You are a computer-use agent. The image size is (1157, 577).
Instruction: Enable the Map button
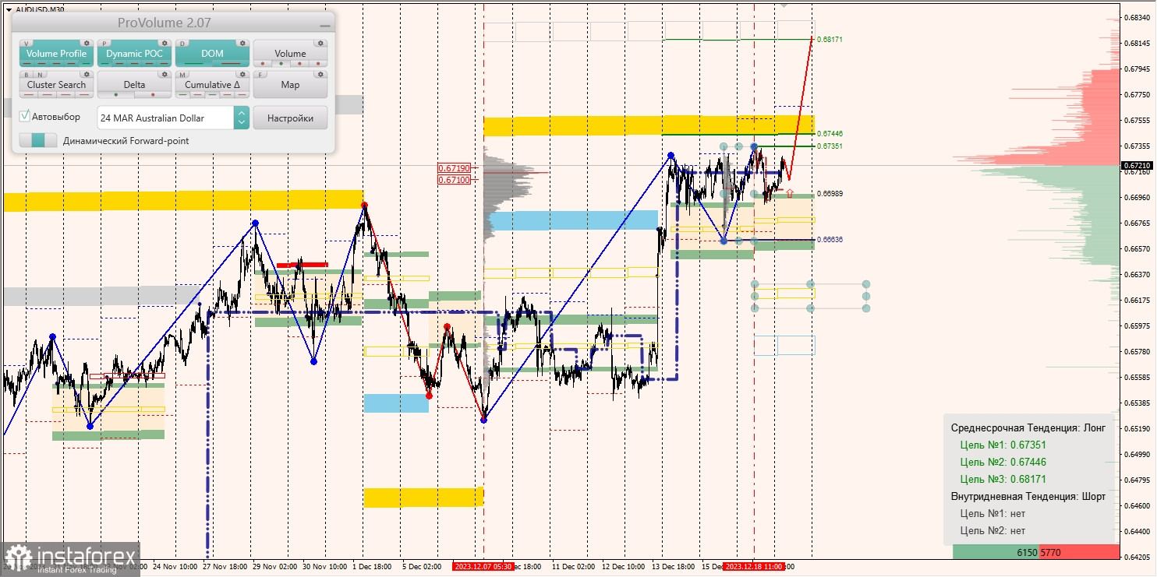[290, 84]
